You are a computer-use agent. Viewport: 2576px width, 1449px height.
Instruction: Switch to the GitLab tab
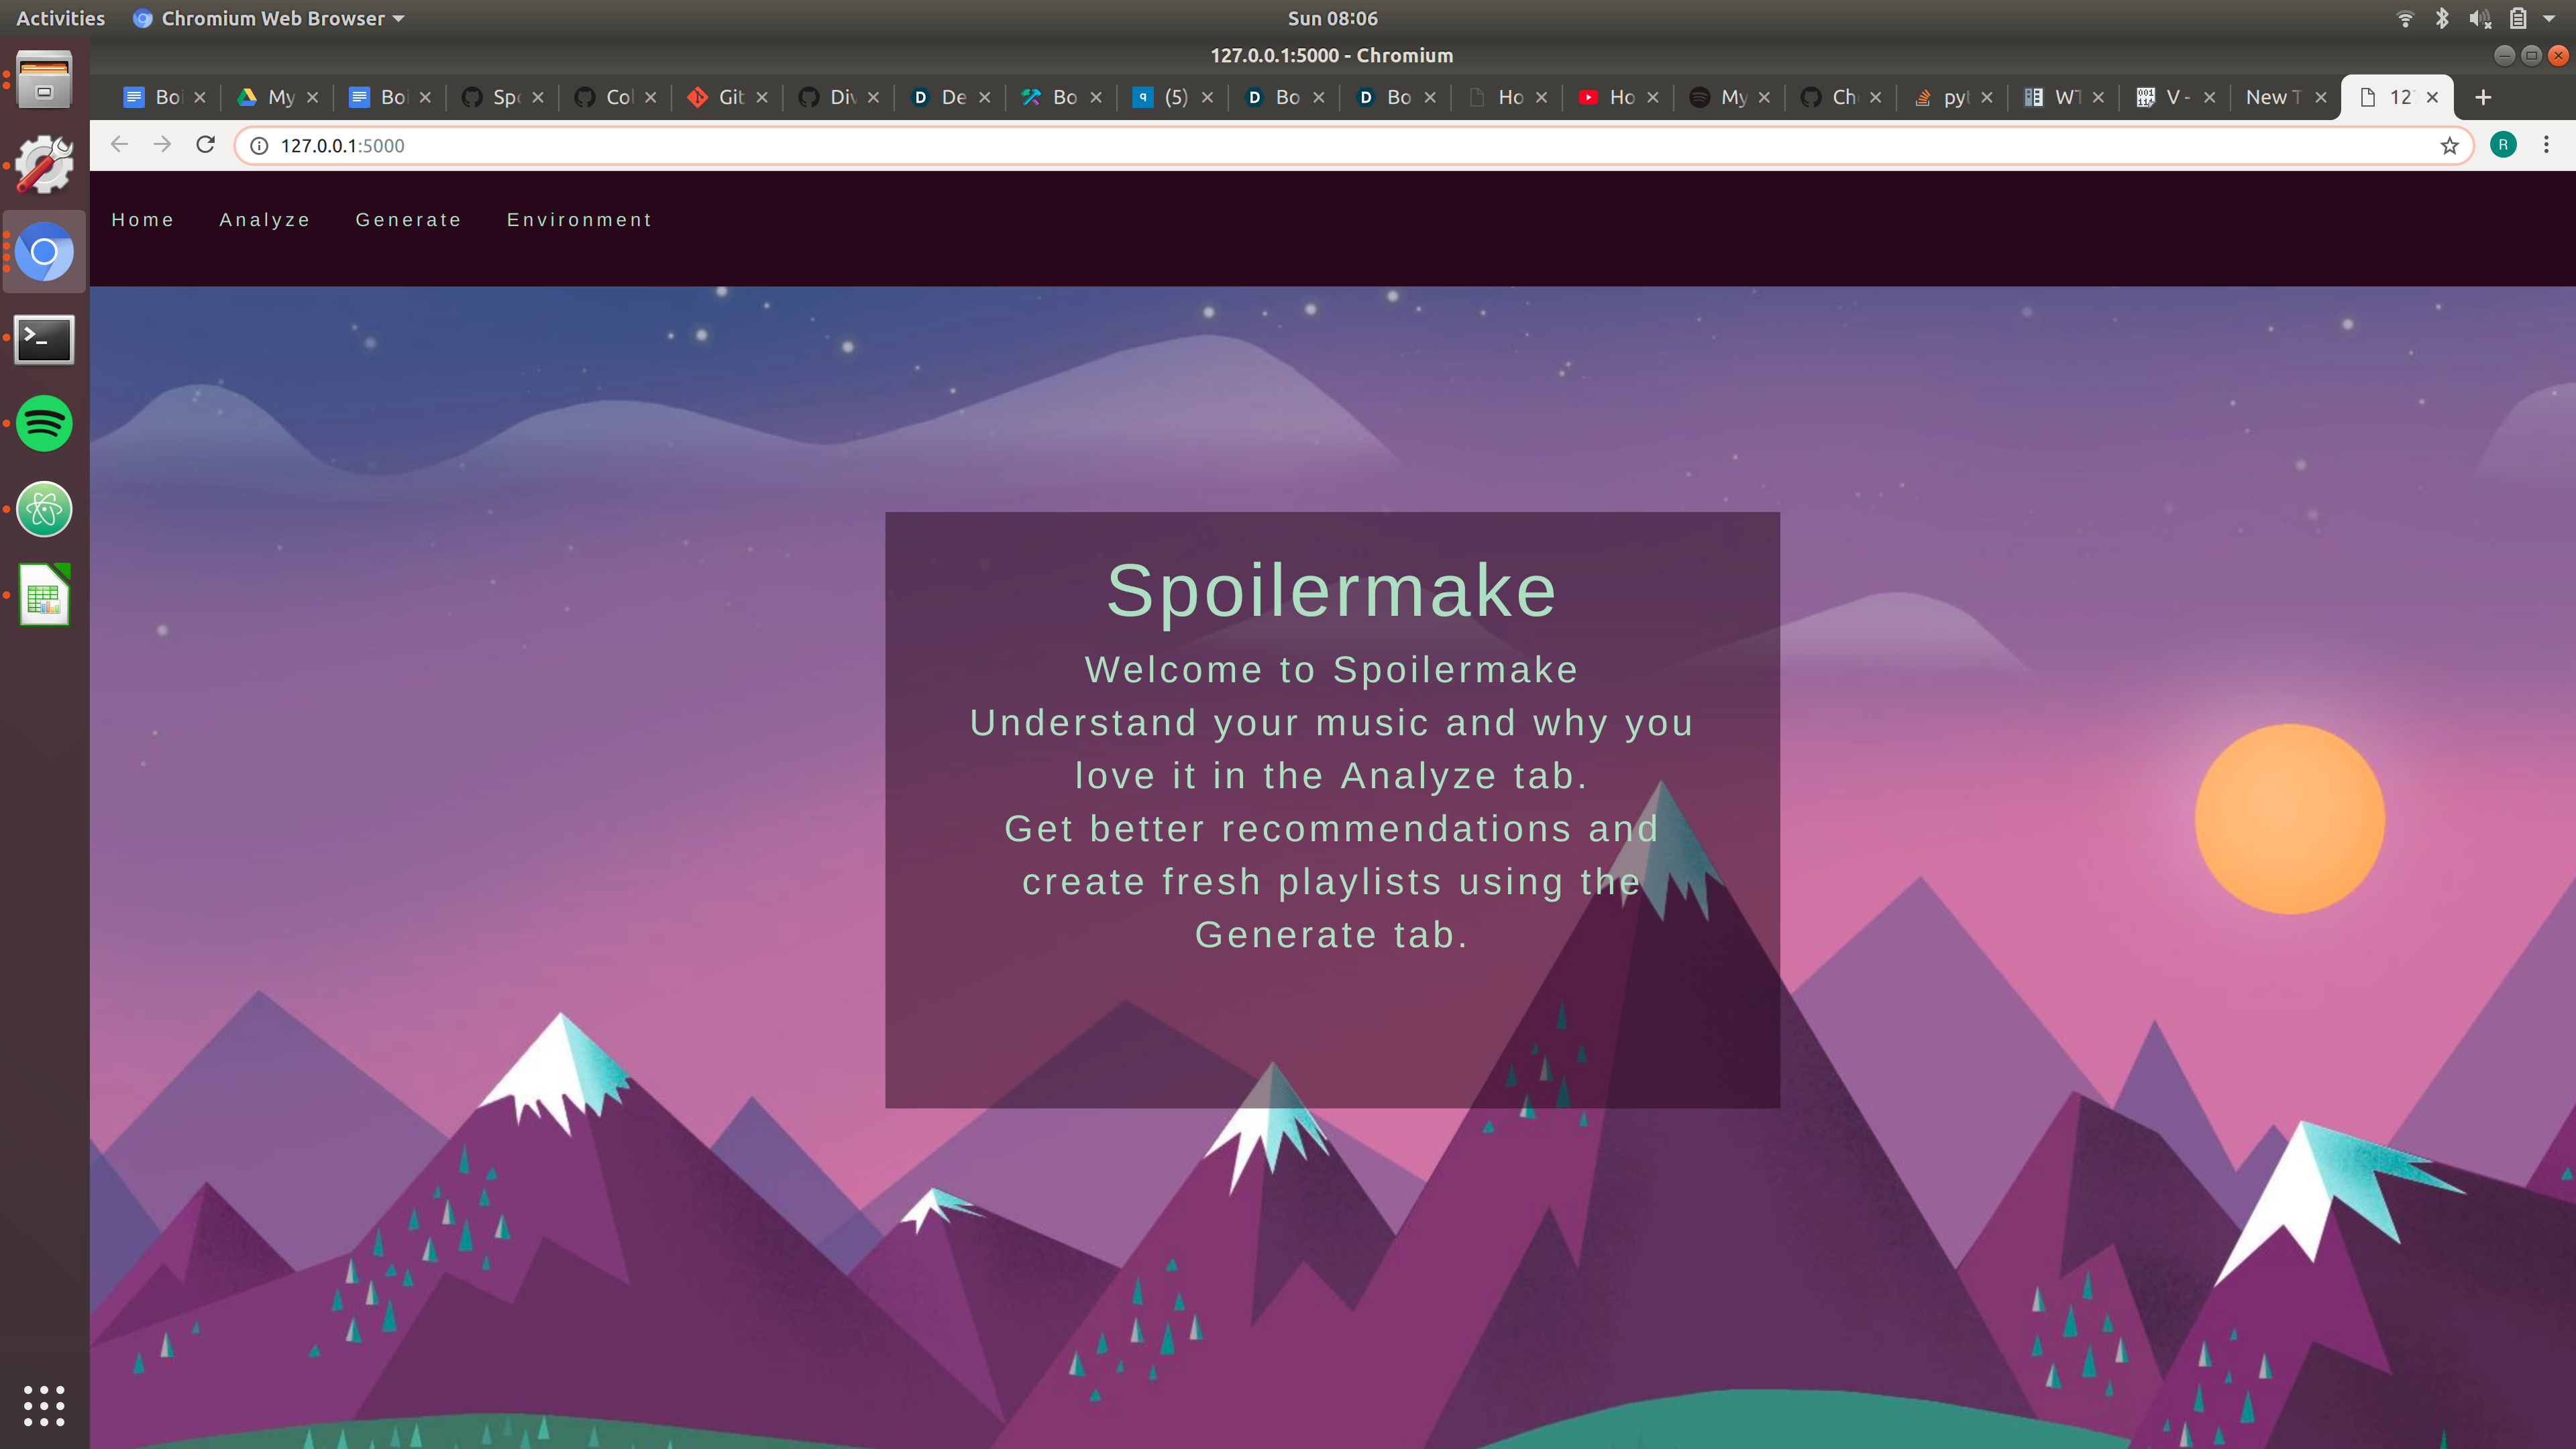718,97
